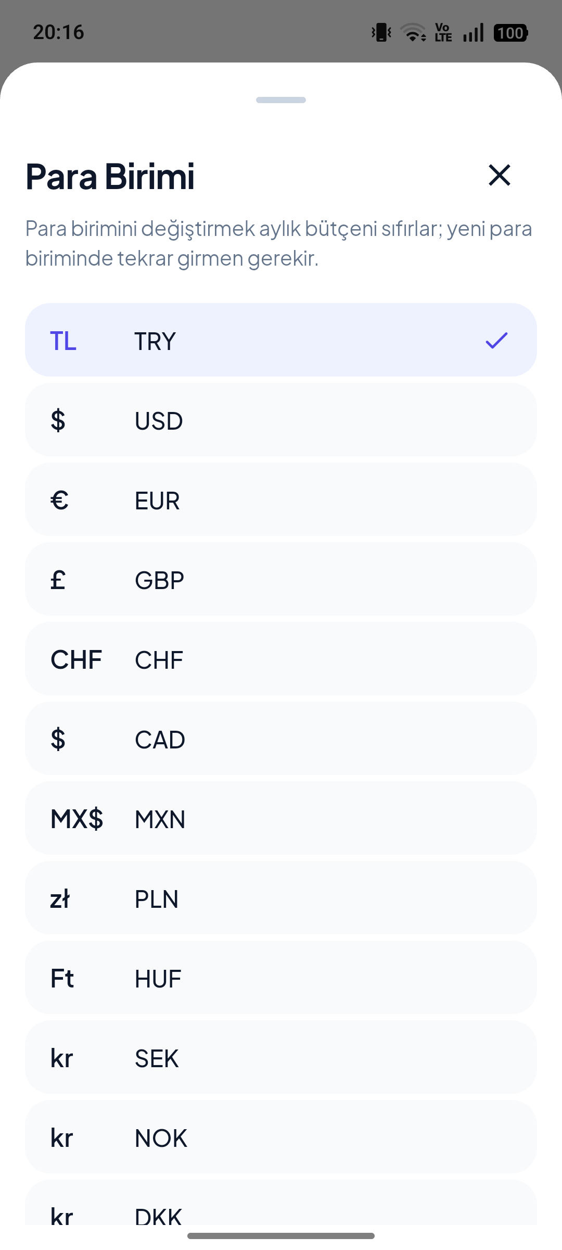Select GBP as currency
562x1250 pixels.
coord(281,579)
